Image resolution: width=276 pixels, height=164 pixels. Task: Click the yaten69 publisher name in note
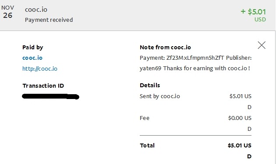coord(151,68)
